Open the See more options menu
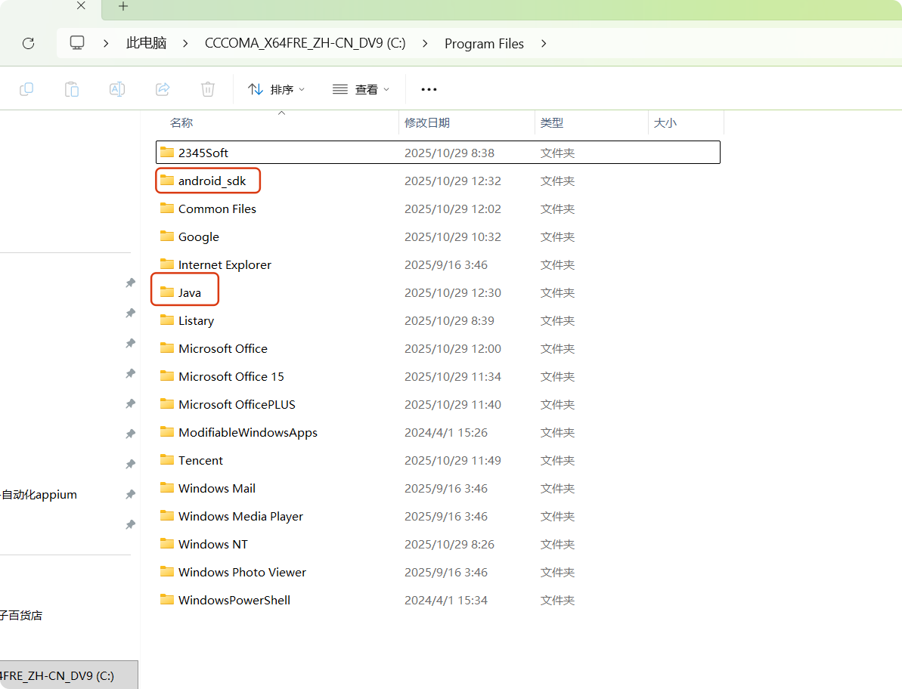 pyautogui.click(x=429, y=89)
